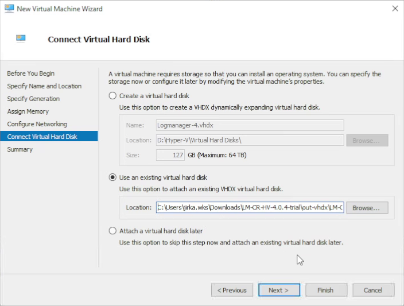The image size is (404, 306).
Task: Click the existing disk Location path field
Action: [250, 207]
